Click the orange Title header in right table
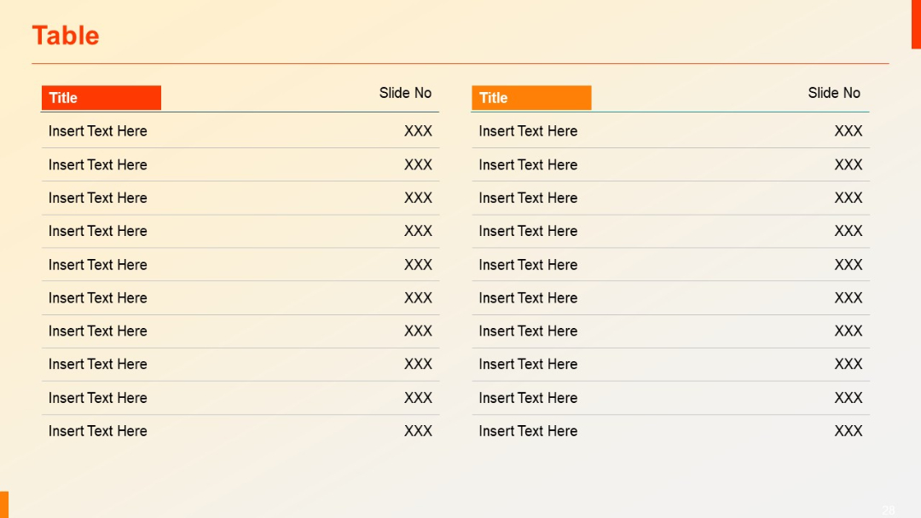This screenshot has width=921, height=518. (531, 98)
